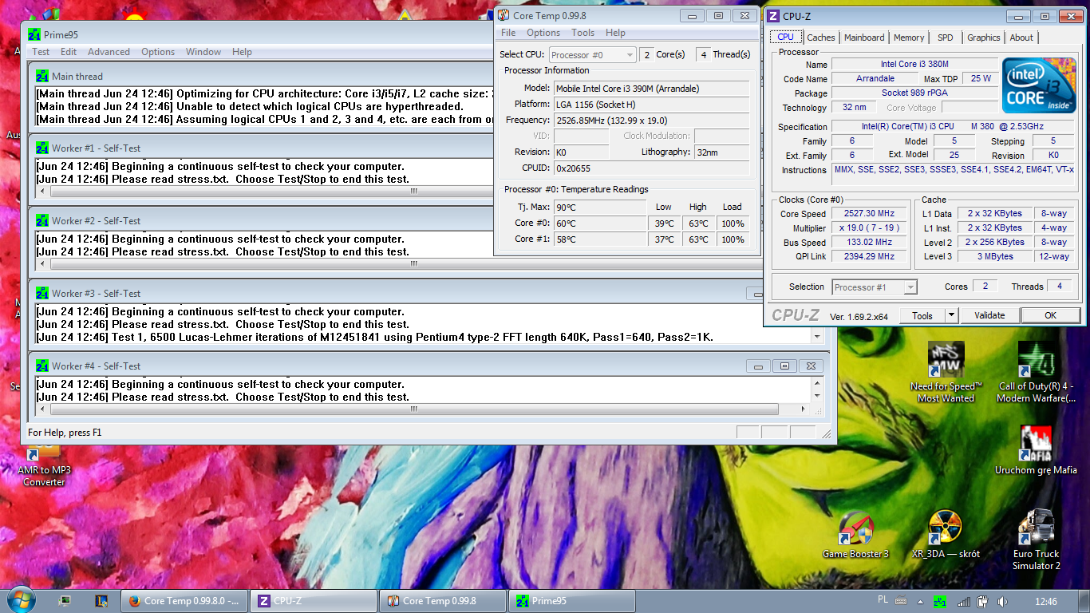Switch to the Prime95 taskbar button
Image resolution: width=1090 pixels, height=613 pixels.
[x=572, y=601]
